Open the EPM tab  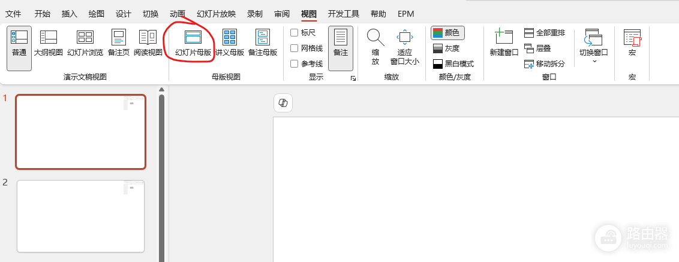tap(405, 14)
